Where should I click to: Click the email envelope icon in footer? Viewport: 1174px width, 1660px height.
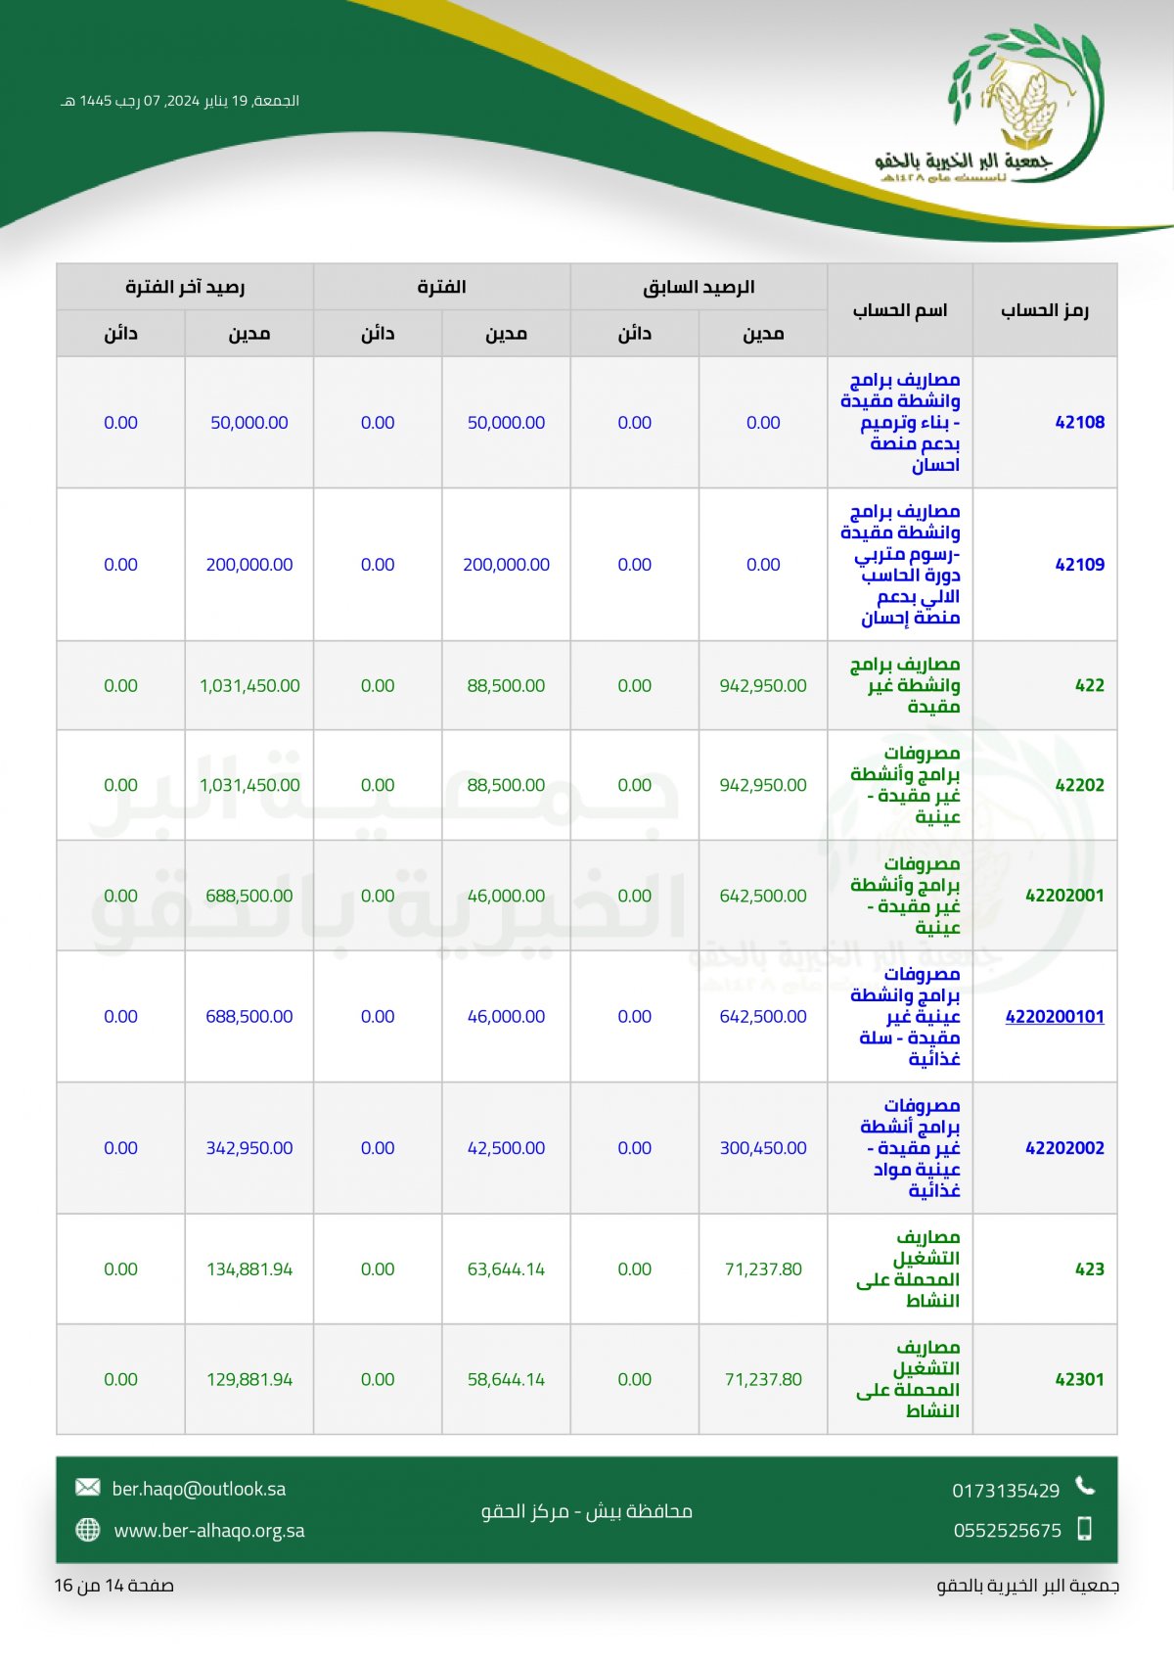click(88, 1488)
